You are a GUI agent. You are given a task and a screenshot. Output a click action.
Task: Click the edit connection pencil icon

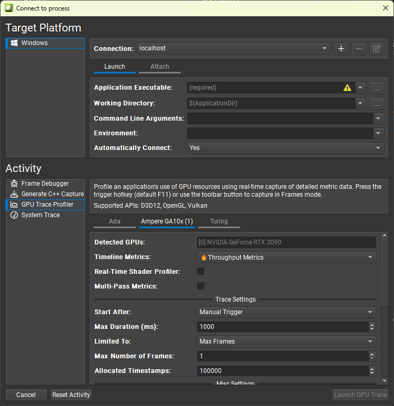376,49
